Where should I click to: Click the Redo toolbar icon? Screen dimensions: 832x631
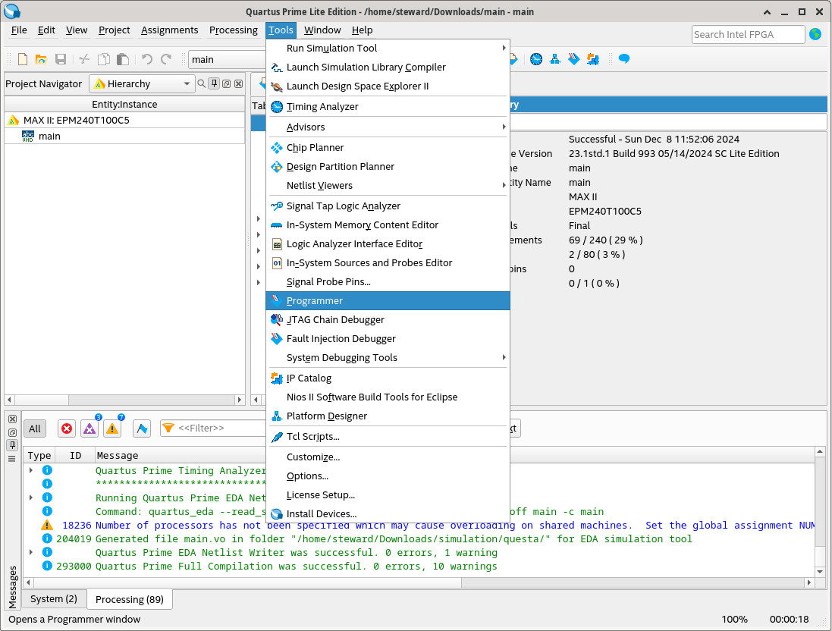pyautogui.click(x=166, y=59)
